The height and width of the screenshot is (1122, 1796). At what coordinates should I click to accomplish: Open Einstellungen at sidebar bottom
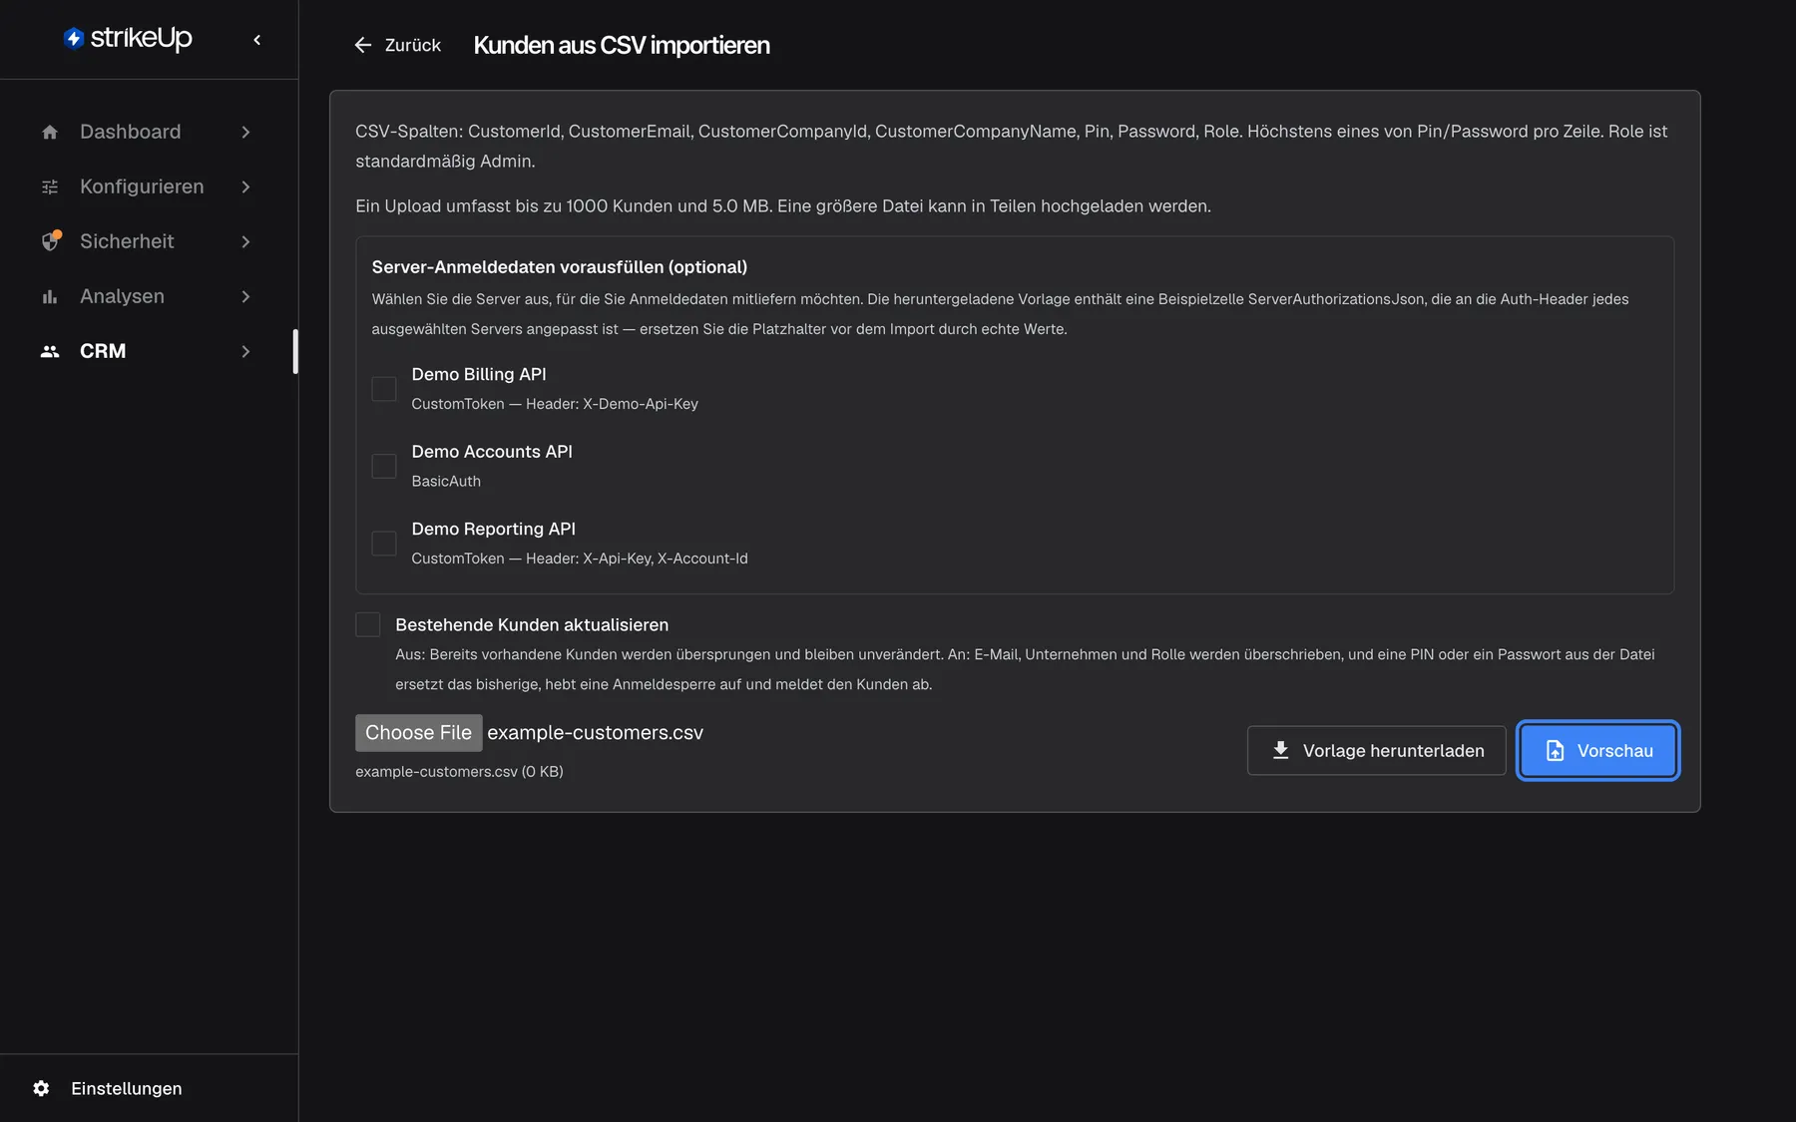[x=108, y=1088]
